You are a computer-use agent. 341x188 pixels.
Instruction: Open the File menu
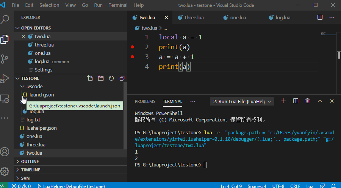click(15, 5)
